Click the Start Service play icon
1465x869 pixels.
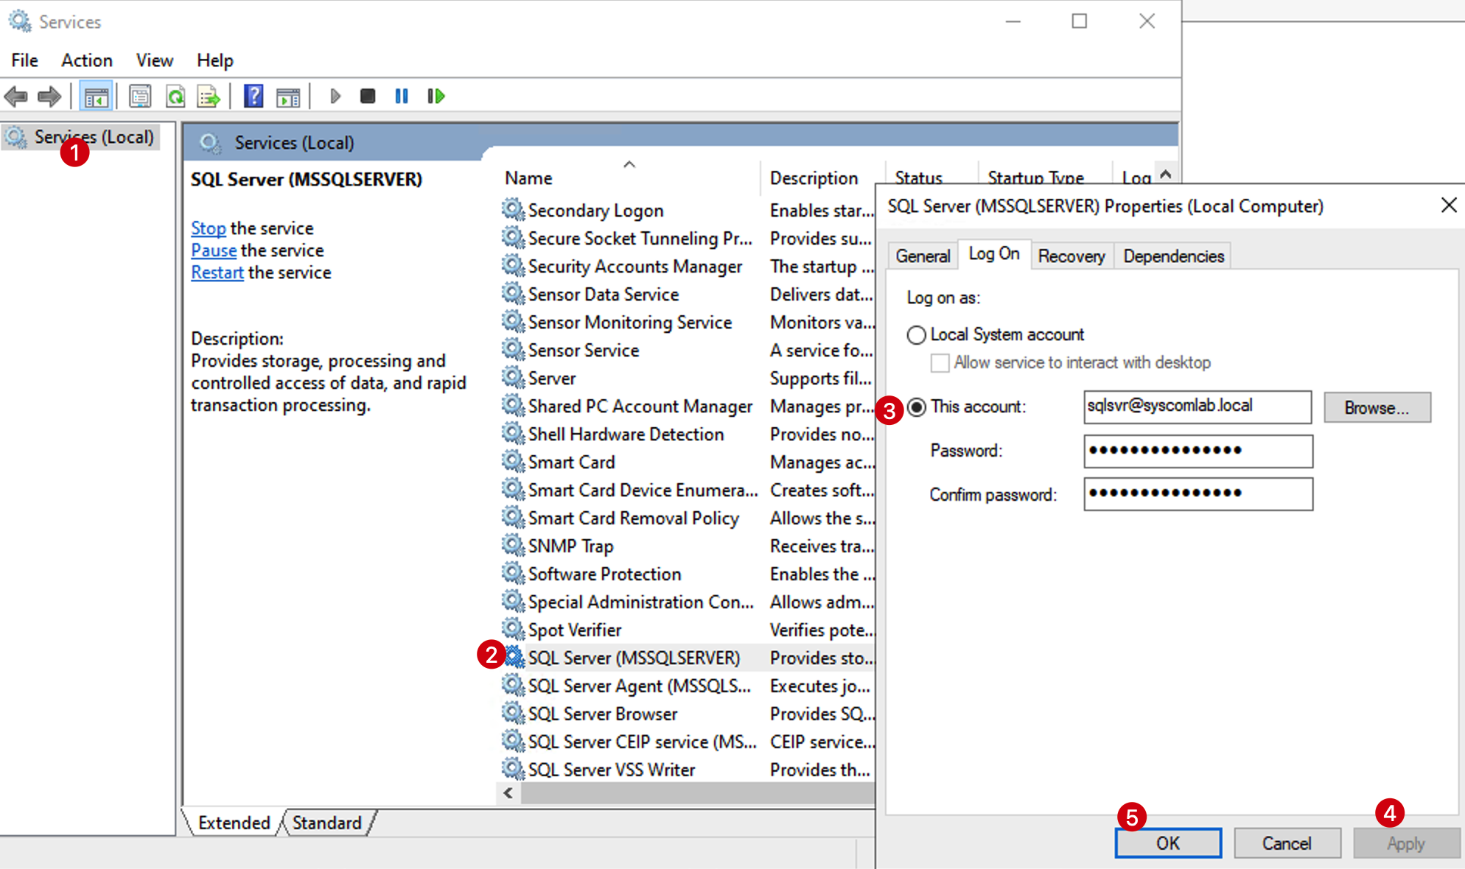(335, 96)
